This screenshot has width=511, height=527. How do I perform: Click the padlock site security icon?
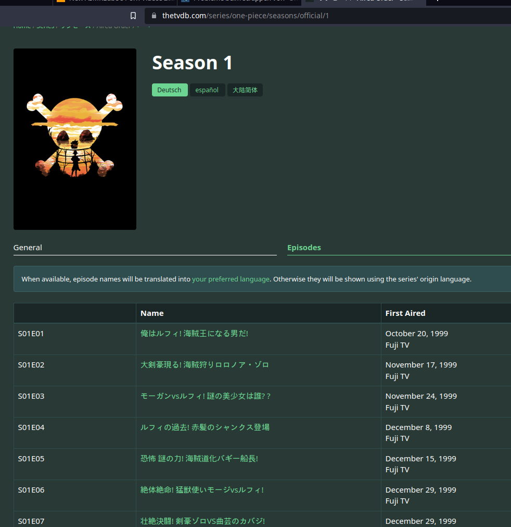[x=154, y=16]
